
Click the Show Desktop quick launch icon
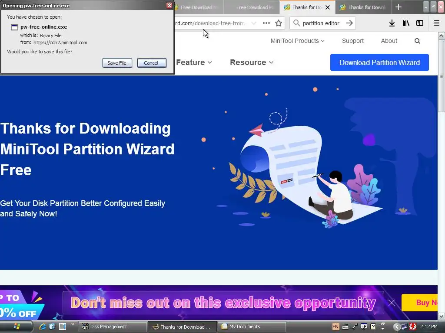[63, 326]
